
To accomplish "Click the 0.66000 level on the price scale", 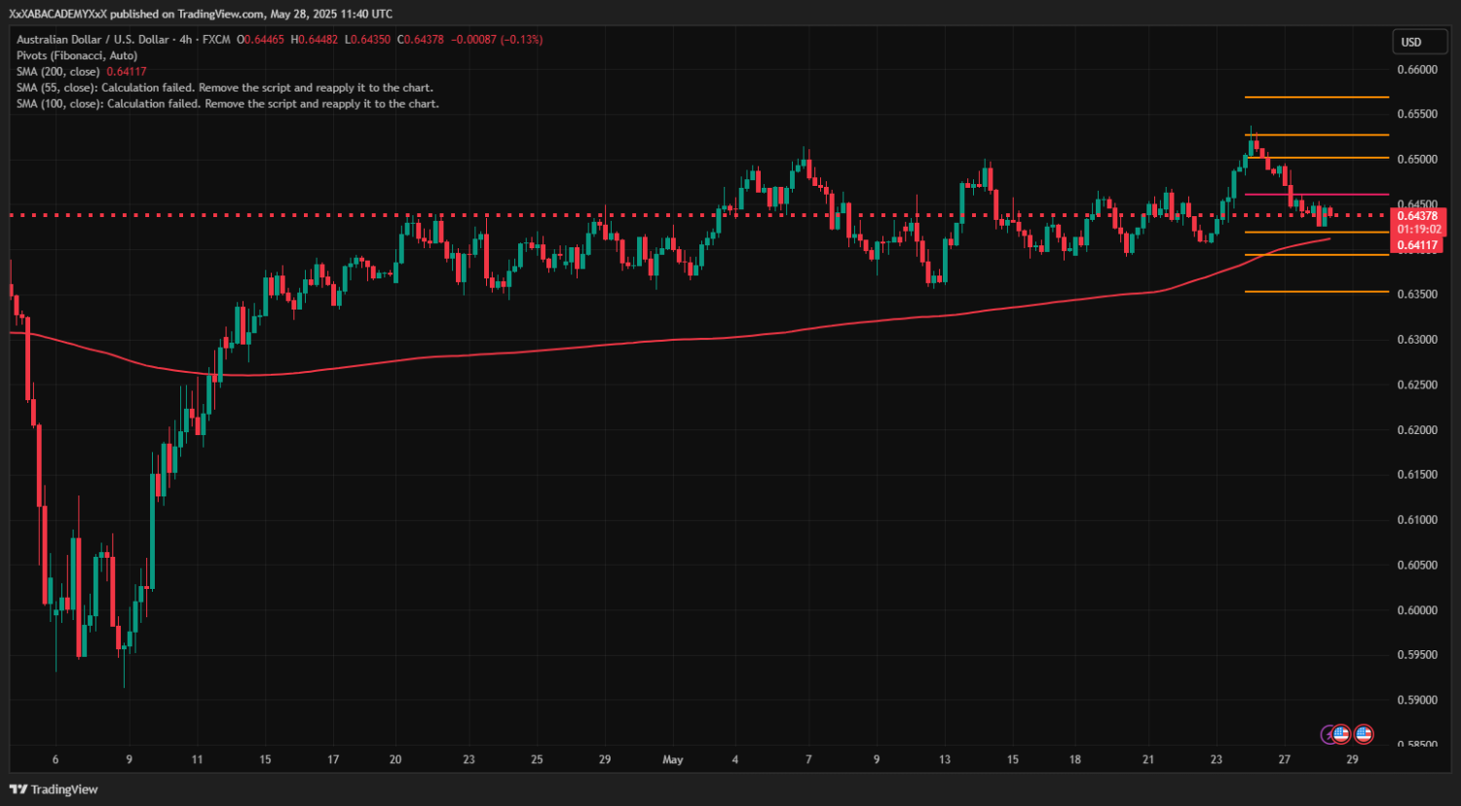I will pyautogui.click(x=1417, y=70).
